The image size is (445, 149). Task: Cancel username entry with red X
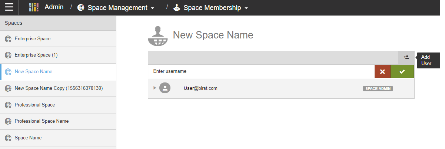click(x=382, y=71)
